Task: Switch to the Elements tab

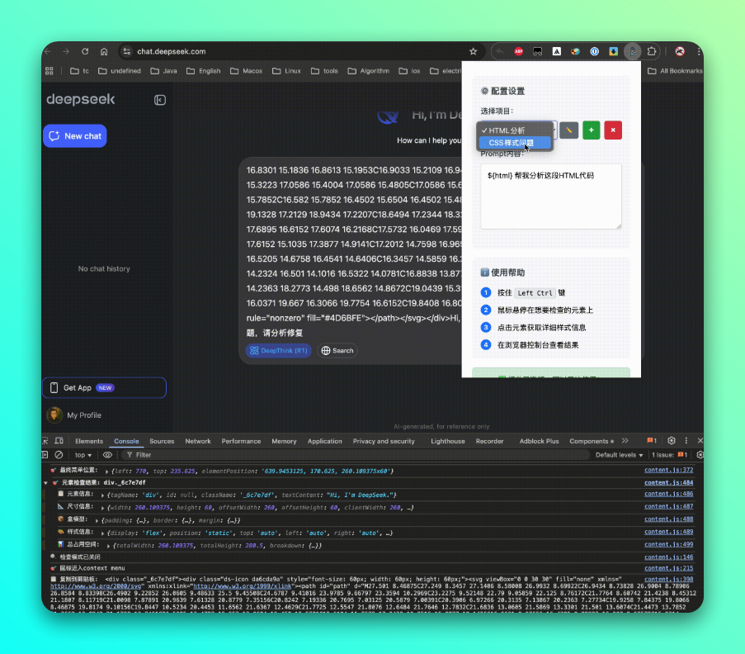Action: click(x=89, y=441)
